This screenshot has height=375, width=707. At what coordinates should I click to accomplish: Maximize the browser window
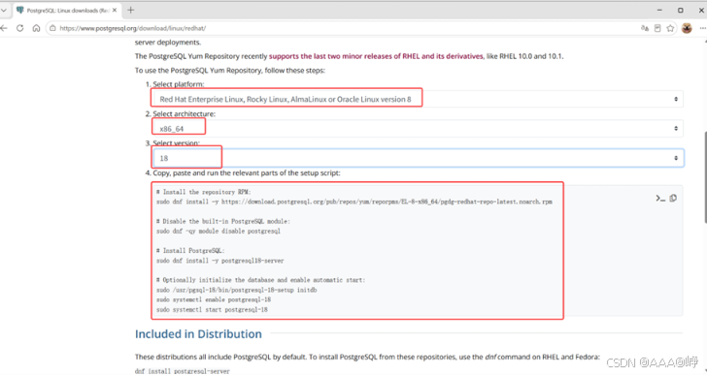coord(681,10)
